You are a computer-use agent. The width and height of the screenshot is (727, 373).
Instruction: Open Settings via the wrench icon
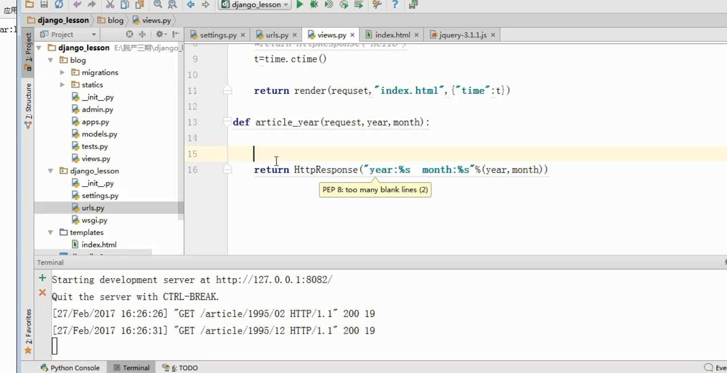[x=377, y=4]
